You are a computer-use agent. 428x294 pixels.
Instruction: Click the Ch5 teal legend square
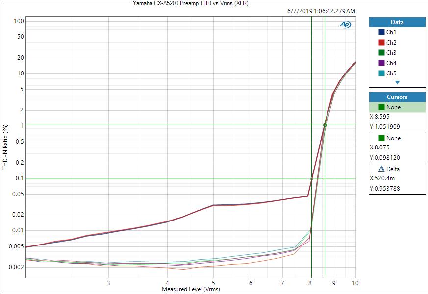pyautogui.click(x=381, y=73)
